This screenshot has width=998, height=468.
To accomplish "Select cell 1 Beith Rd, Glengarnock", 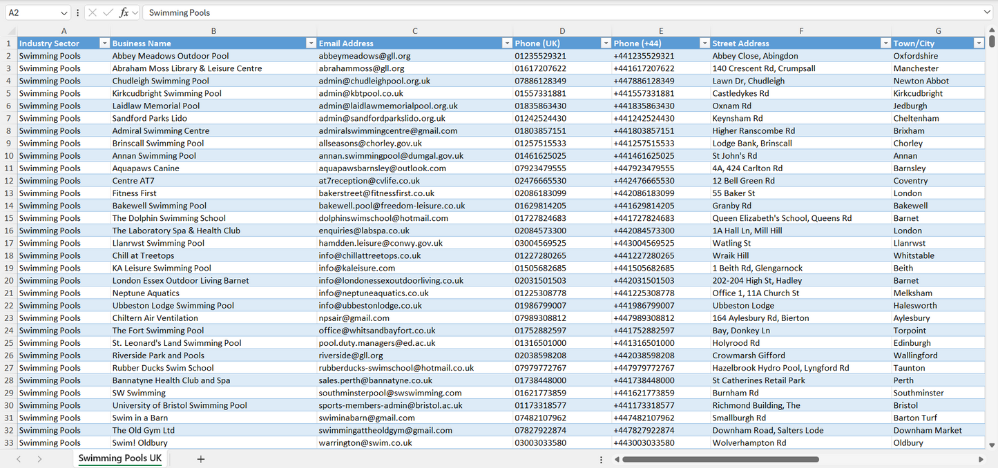I will [x=801, y=268].
